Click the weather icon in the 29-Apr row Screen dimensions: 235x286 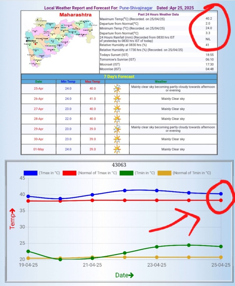point(117,129)
